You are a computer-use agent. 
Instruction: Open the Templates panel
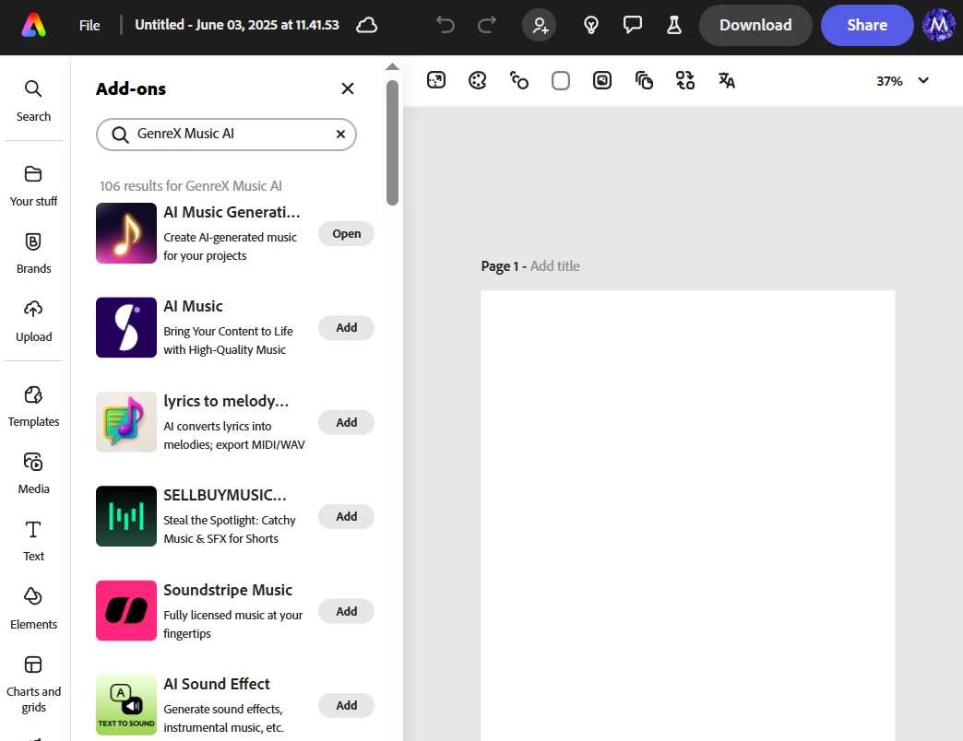[x=34, y=406]
